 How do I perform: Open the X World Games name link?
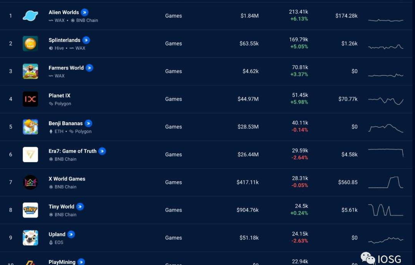point(67,179)
